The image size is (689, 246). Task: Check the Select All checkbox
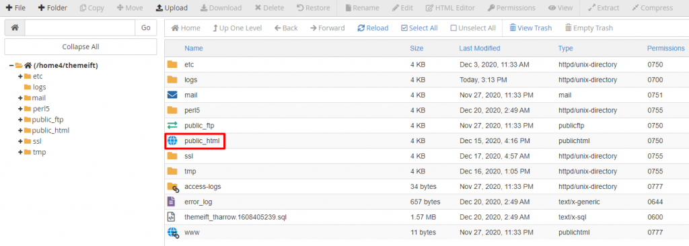pos(404,28)
